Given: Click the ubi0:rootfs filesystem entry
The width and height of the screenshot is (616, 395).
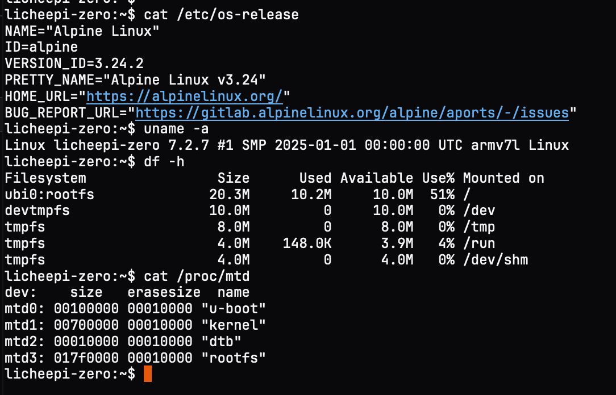Looking at the screenshot, I should 49,195.
